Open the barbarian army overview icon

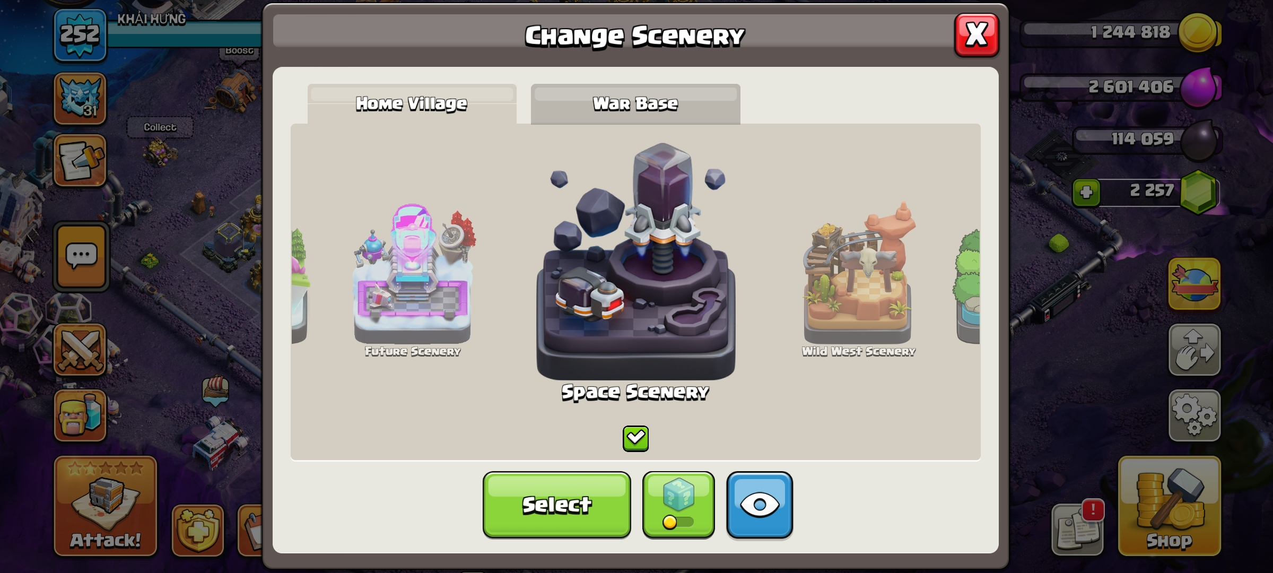80,416
